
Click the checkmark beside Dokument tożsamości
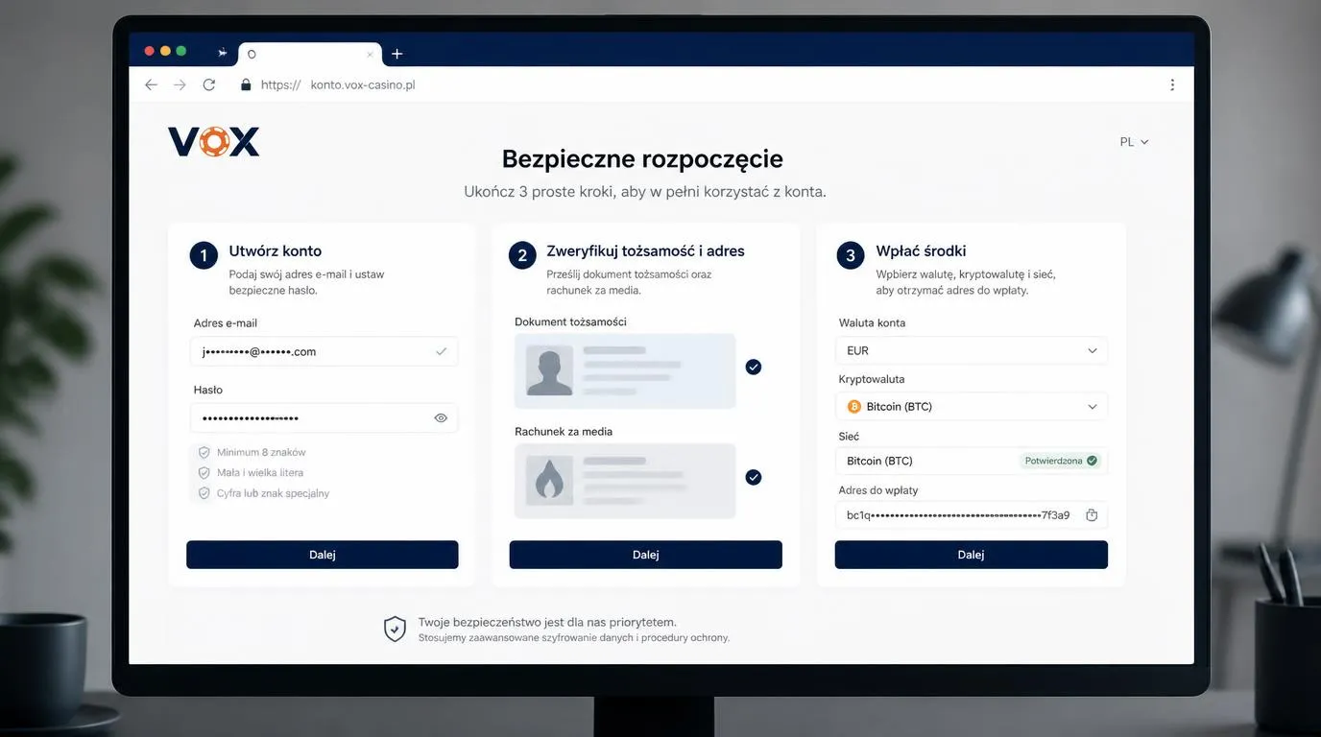(754, 367)
